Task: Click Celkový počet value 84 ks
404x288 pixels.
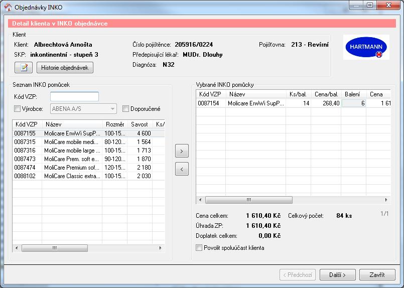Action: [344, 216]
